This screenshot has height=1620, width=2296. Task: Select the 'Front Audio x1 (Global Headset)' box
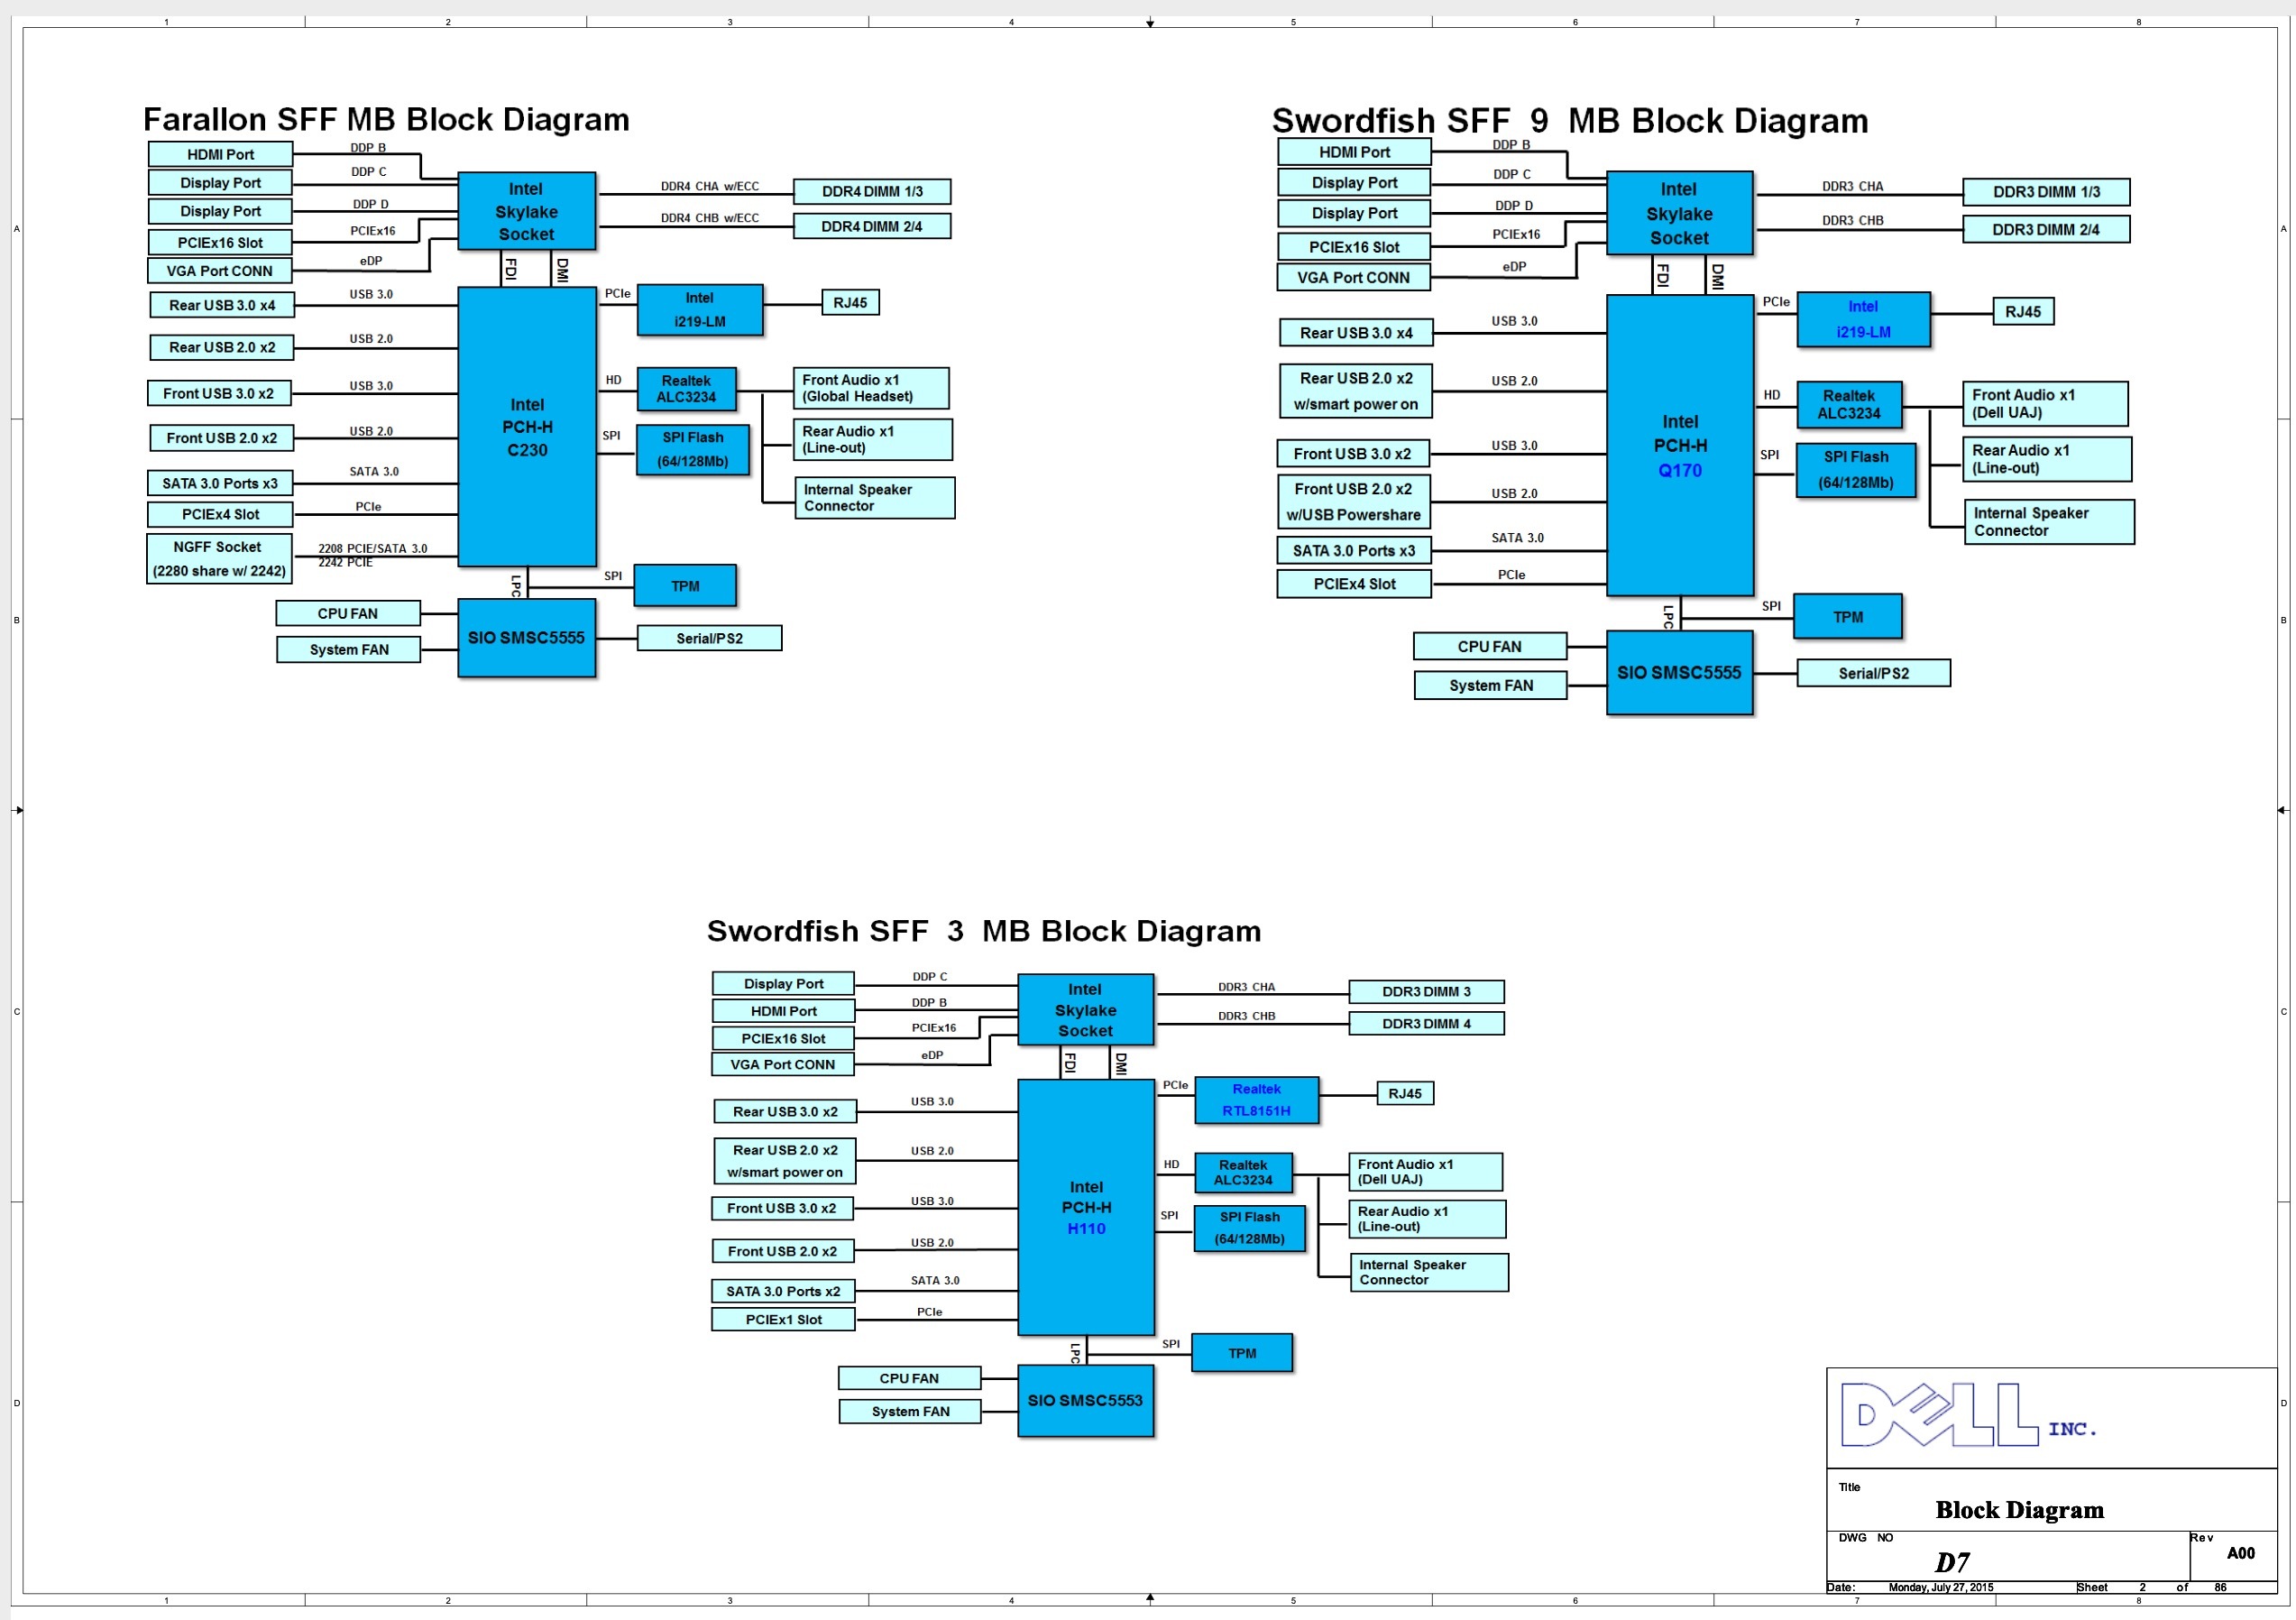pos(871,388)
